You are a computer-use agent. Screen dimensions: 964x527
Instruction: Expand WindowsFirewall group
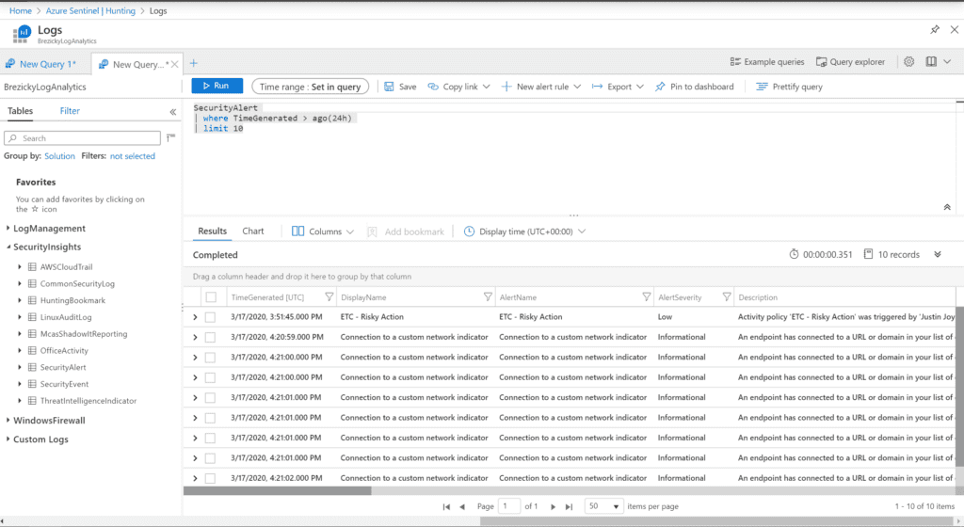click(x=8, y=421)
